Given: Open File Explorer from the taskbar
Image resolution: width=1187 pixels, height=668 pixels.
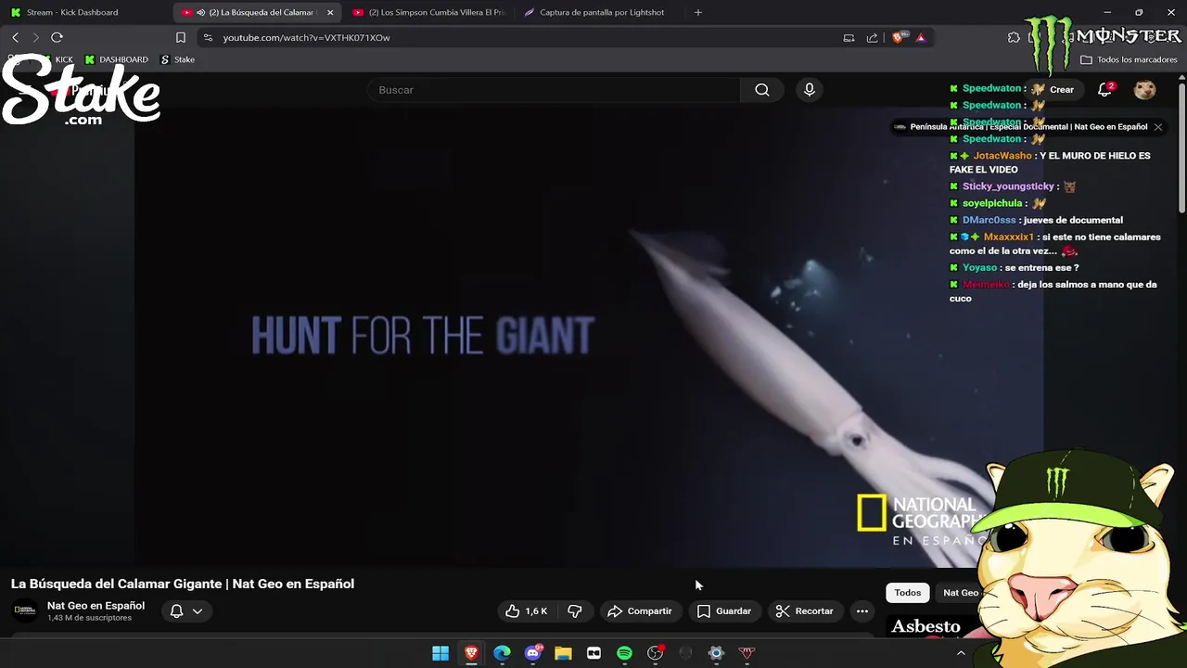Looking at the screenshot, I should tap(563, 653).
